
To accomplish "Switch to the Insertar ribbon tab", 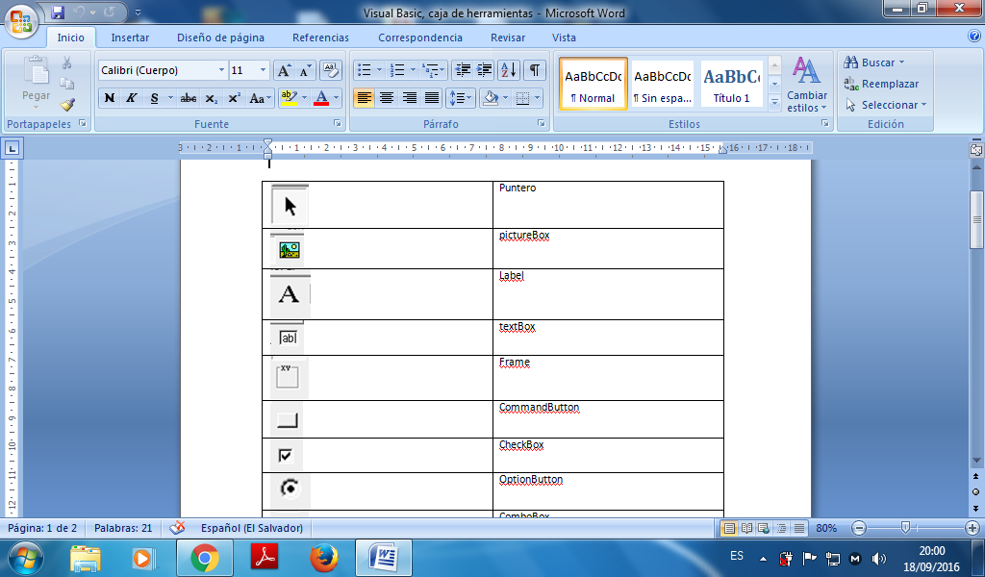I will coord(130,38).
